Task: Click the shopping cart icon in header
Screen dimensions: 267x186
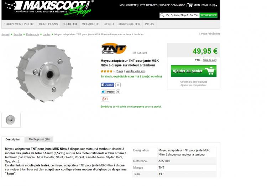Action: coord(190,5)
